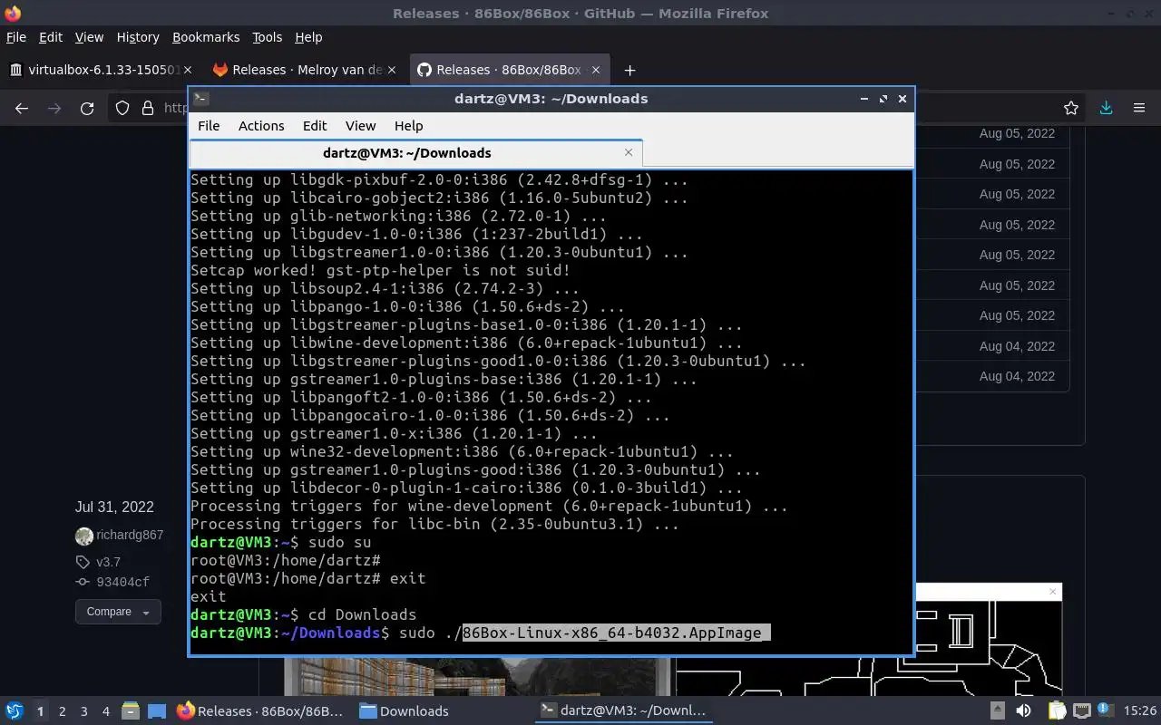1161x725 pixels.
Task: Open the Firefox hamburger application menu
Action: [x=1139, y=108]
